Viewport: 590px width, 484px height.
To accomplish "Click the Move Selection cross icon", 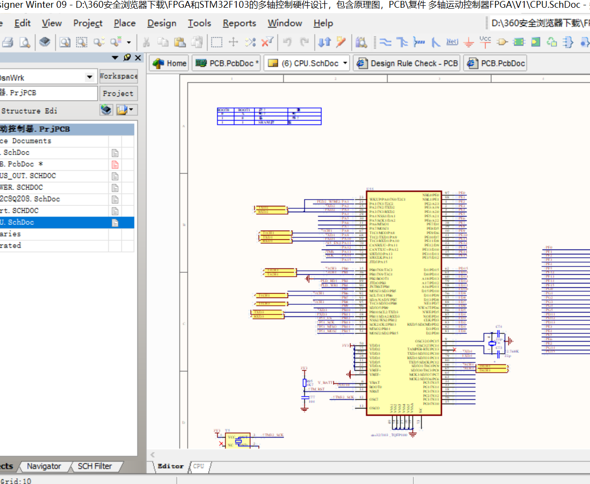I will tap(233, 43).
